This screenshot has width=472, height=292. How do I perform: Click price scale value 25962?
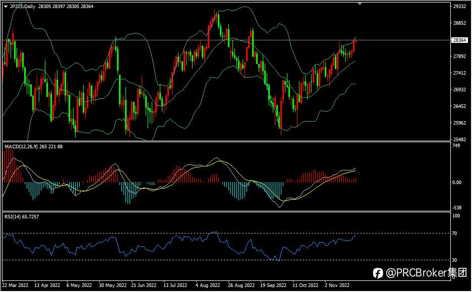click(459, 123)
